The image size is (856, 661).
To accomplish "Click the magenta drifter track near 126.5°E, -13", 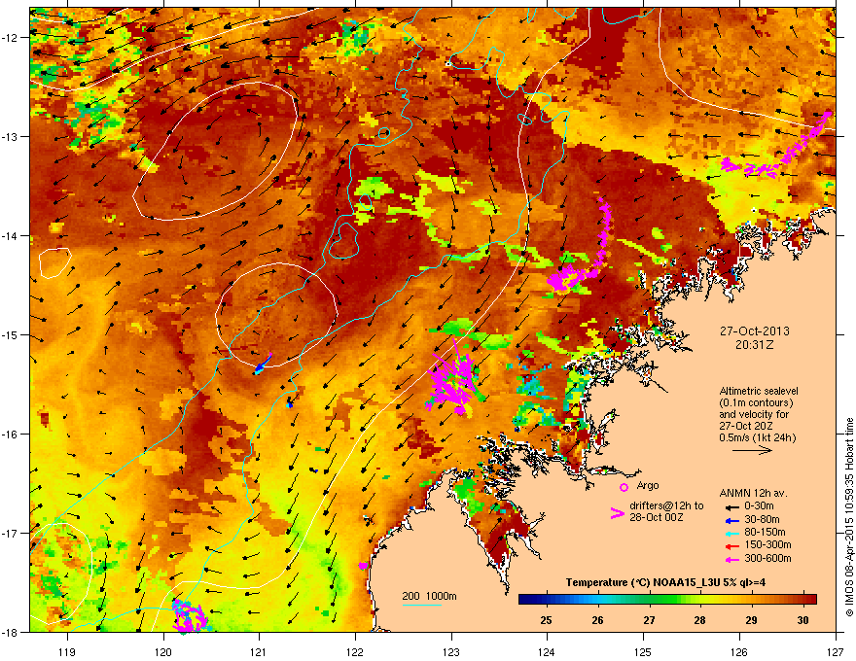I will click(x=777, y=146).
